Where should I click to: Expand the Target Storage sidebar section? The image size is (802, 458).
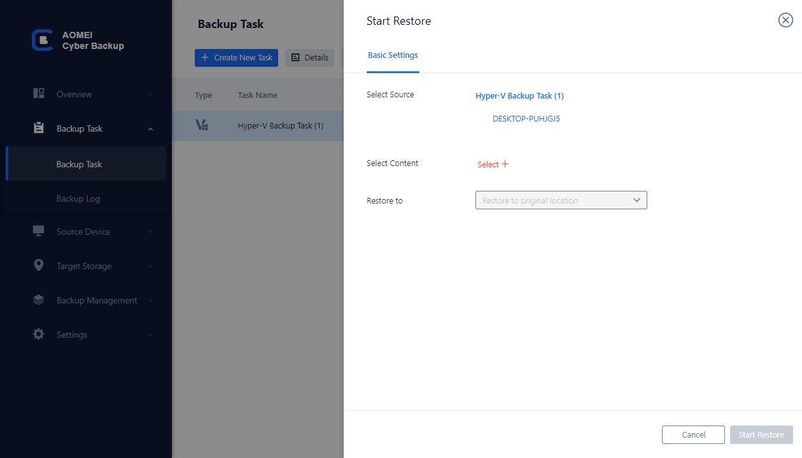[x=151, y=267]
